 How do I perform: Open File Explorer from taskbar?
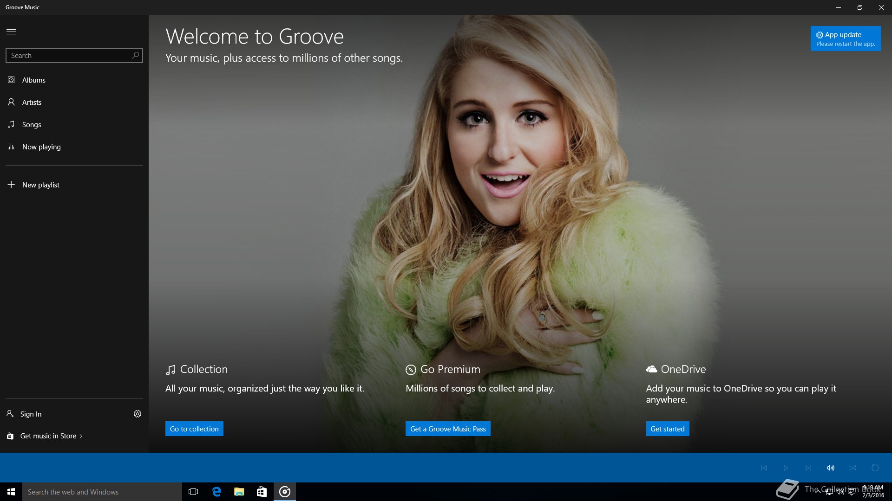tap(239, 492)
